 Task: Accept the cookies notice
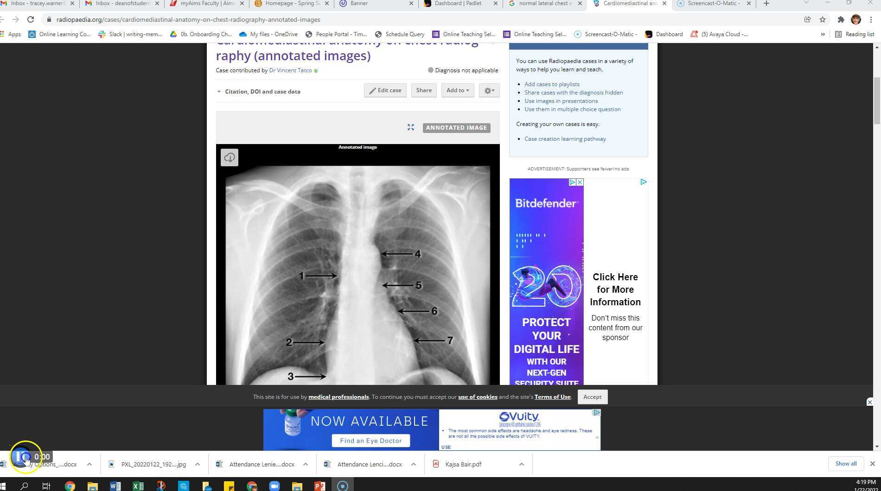[x=592, y=397]
